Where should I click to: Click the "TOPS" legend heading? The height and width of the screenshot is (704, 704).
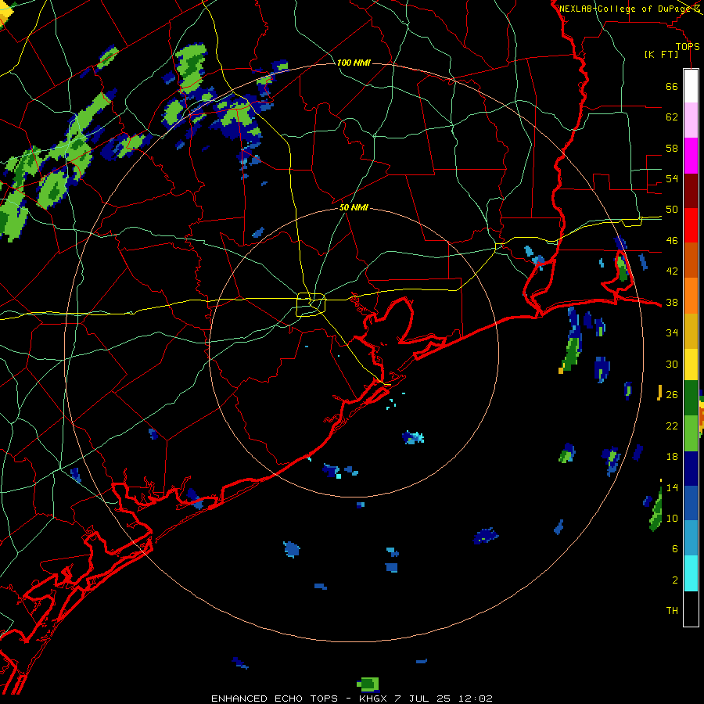pyautogui.click(x=688, y=47)
